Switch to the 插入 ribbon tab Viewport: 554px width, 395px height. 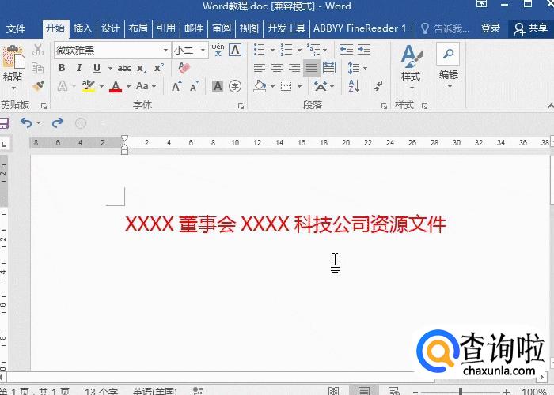click(82, 28)
